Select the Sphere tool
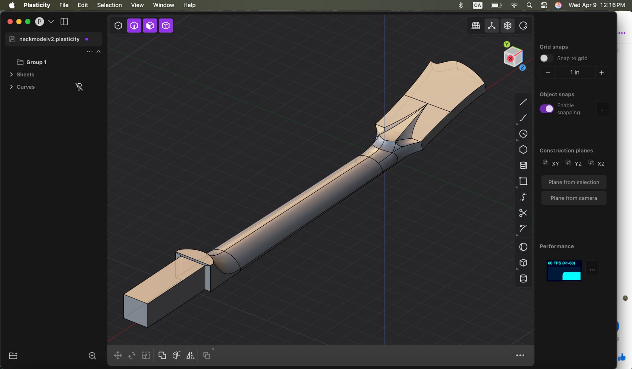This screenshot has width=632, height=369. tap(523, 247)
